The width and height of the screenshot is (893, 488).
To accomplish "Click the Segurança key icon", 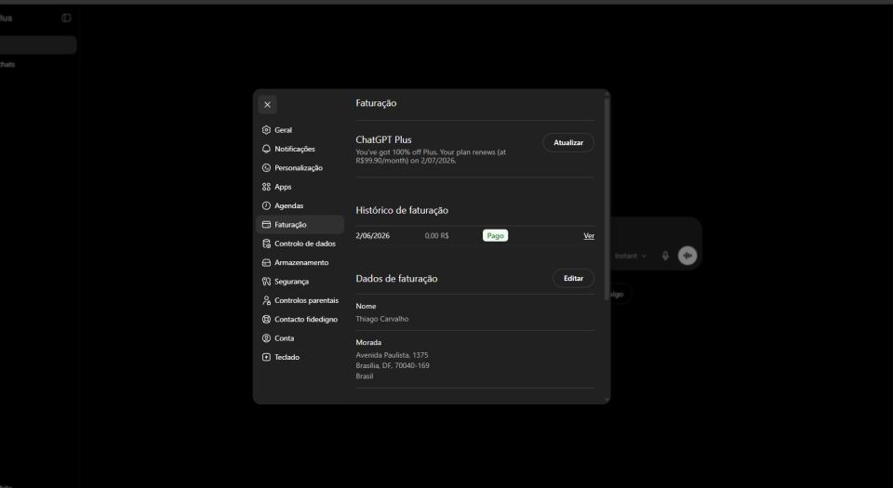I will click(x=266, y=282).
